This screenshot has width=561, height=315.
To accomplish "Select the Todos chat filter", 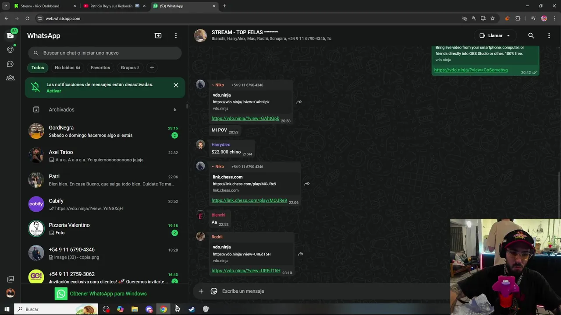I will [38, 68].
